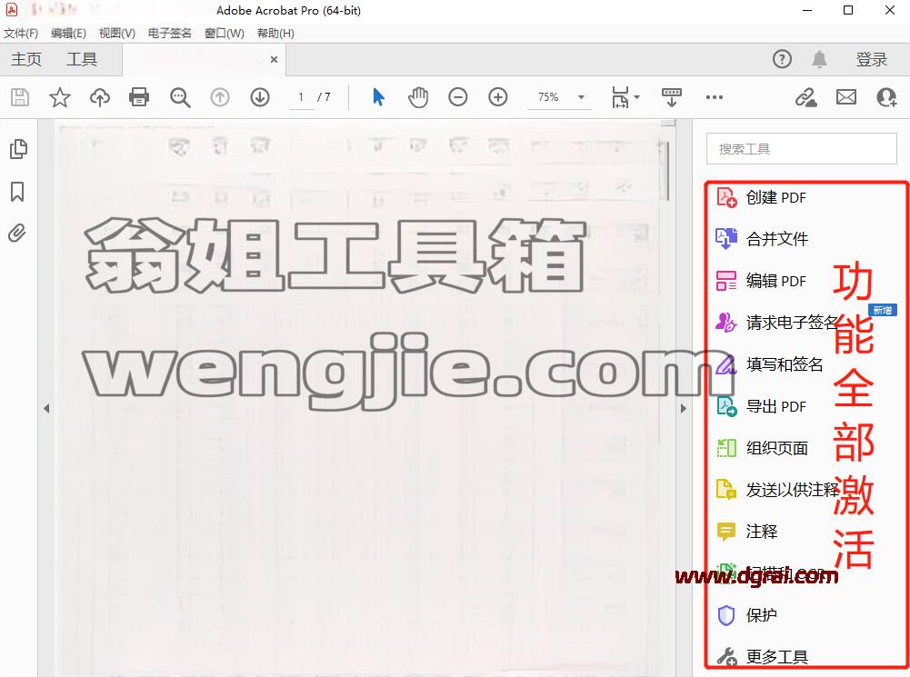Open page thumbnails panel icon

click(x=18, y=148)
